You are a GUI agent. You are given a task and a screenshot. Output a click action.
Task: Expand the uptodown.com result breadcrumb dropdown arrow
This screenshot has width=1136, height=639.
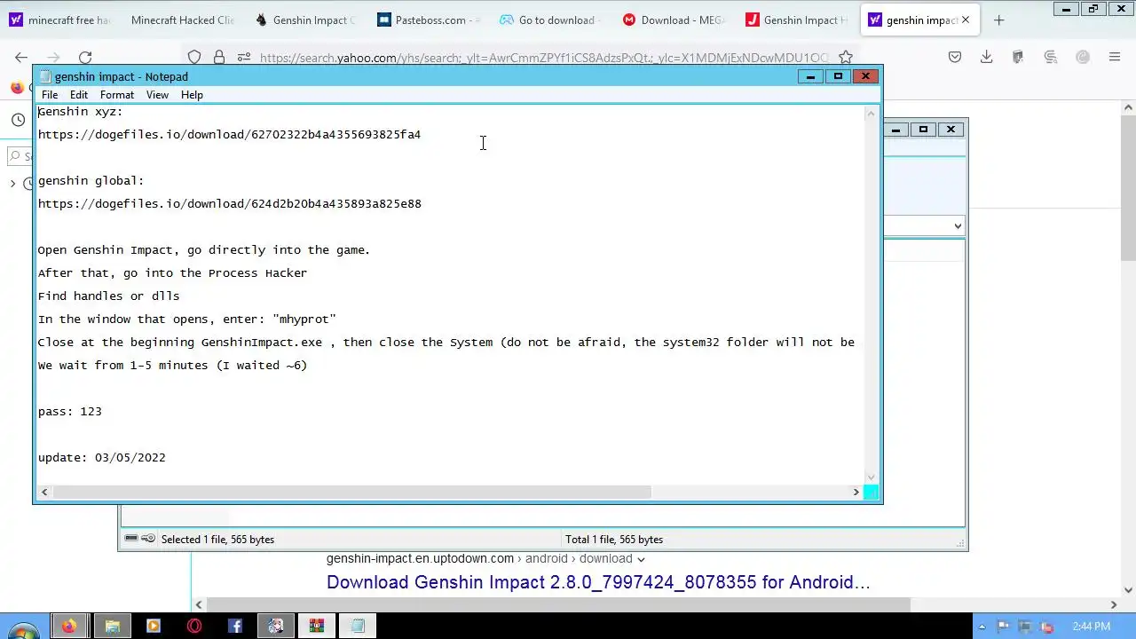point(641,559)
